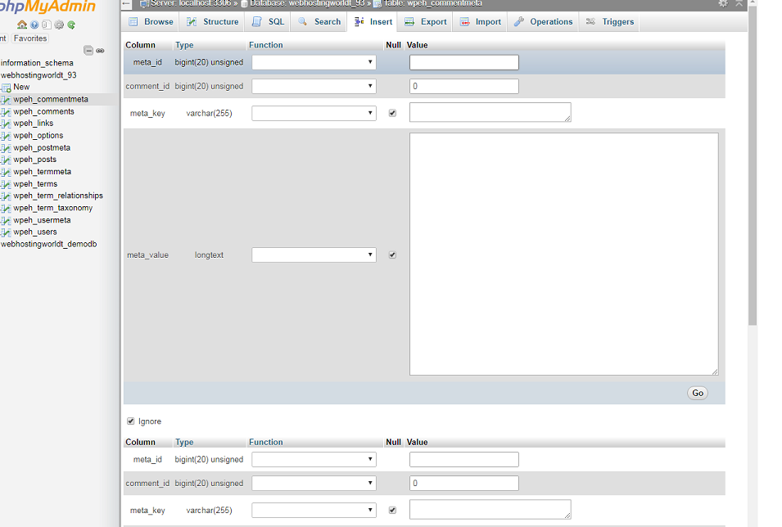The height and width of the screenshot is (527, 782).
Task: Uncheck the Ignore checkbox
Action: (x=131, y=421)
